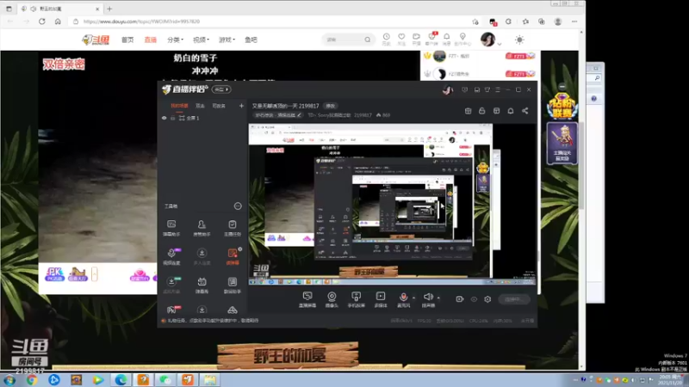Toggle preview eye in bottom toolbar

coord(474,299)
